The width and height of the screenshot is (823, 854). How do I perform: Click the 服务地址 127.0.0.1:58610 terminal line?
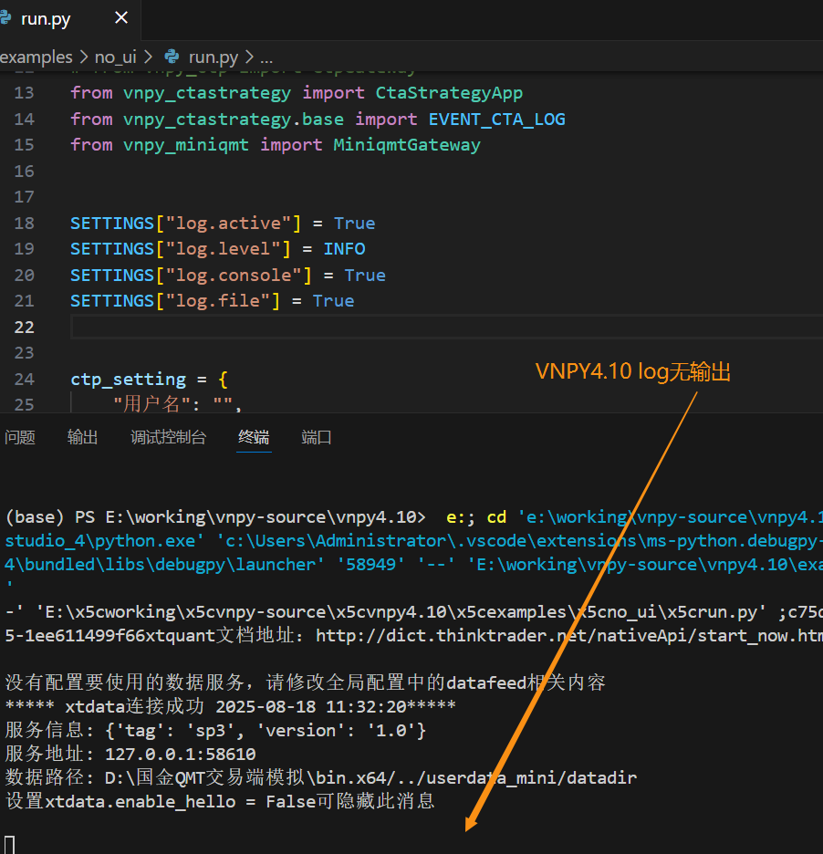pos(130,754)
